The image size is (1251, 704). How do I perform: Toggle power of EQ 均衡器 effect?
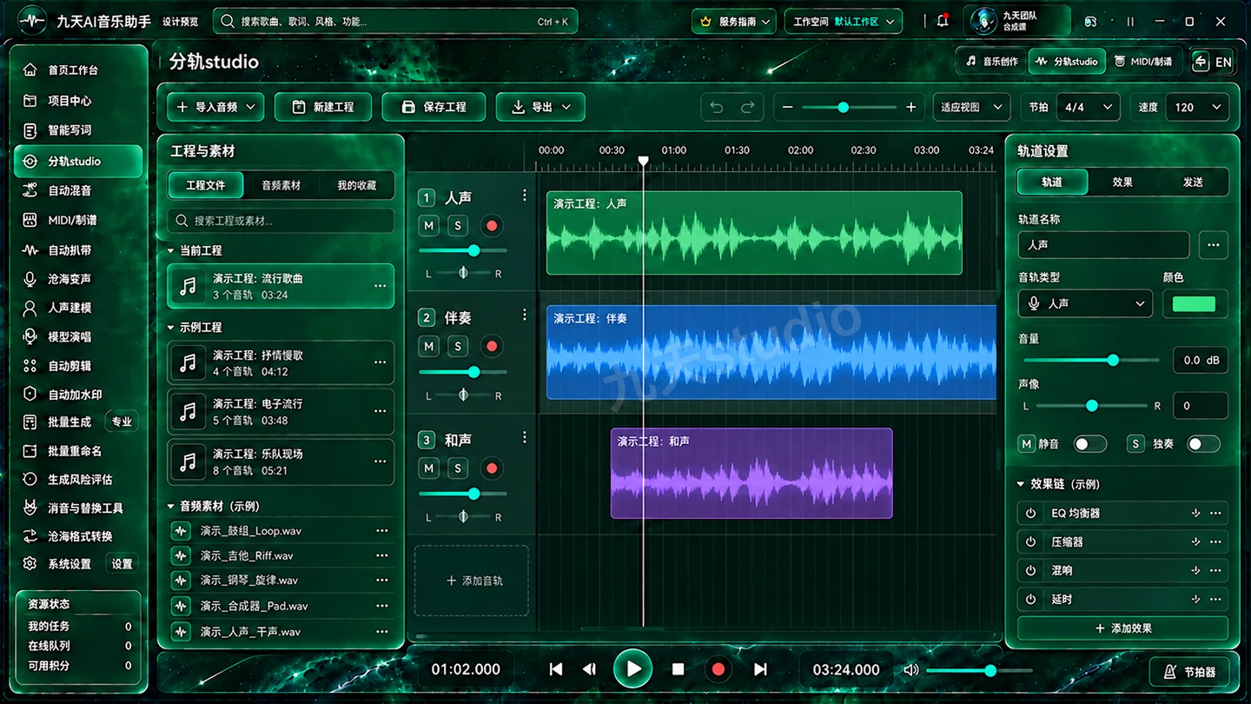pyautogui.click(x=1030, y=514)
